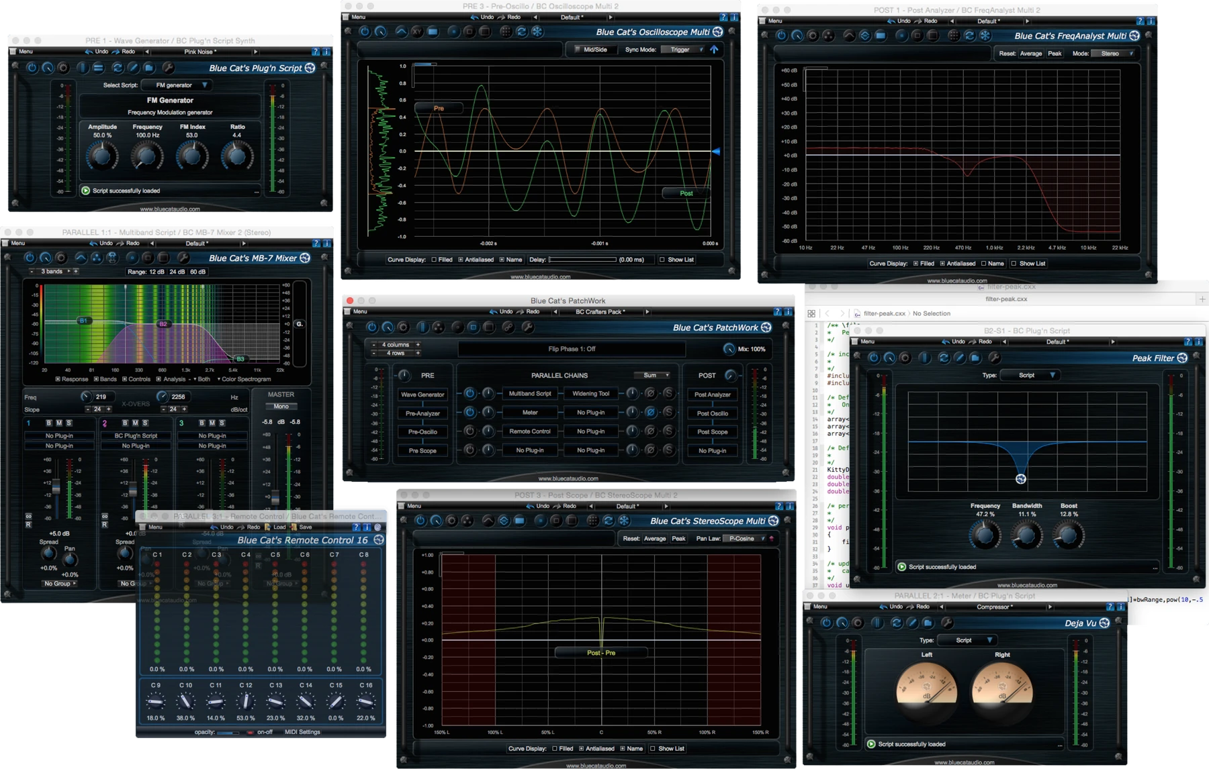Enable Show List in Oscilloscope window

662,260
